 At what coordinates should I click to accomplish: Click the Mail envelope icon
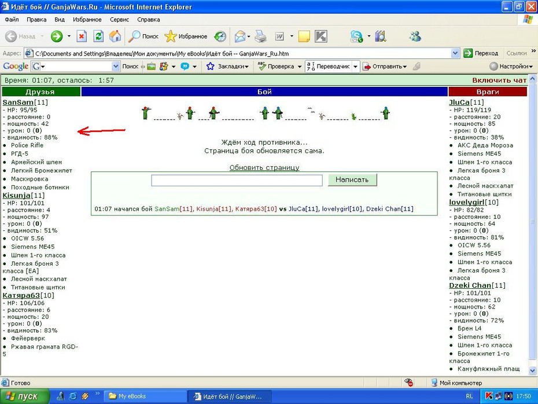(240, 36)
